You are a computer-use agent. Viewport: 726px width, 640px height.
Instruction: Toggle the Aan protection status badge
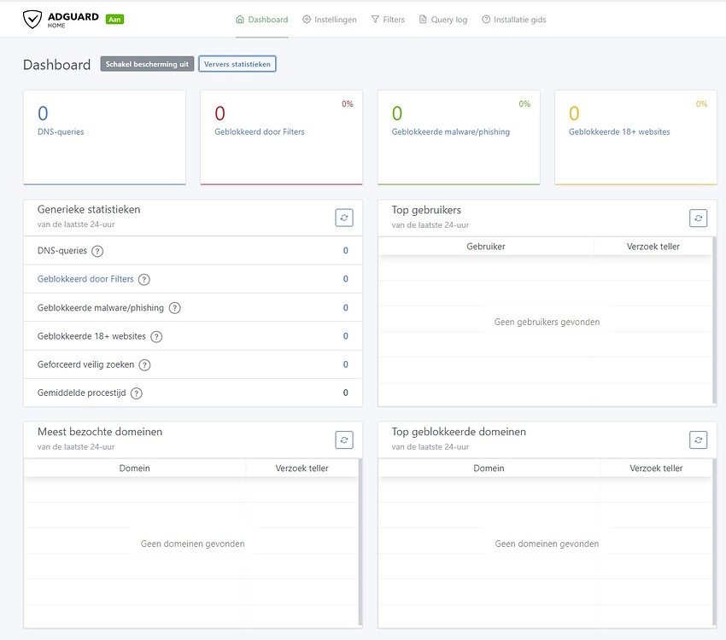pos(114,17)
